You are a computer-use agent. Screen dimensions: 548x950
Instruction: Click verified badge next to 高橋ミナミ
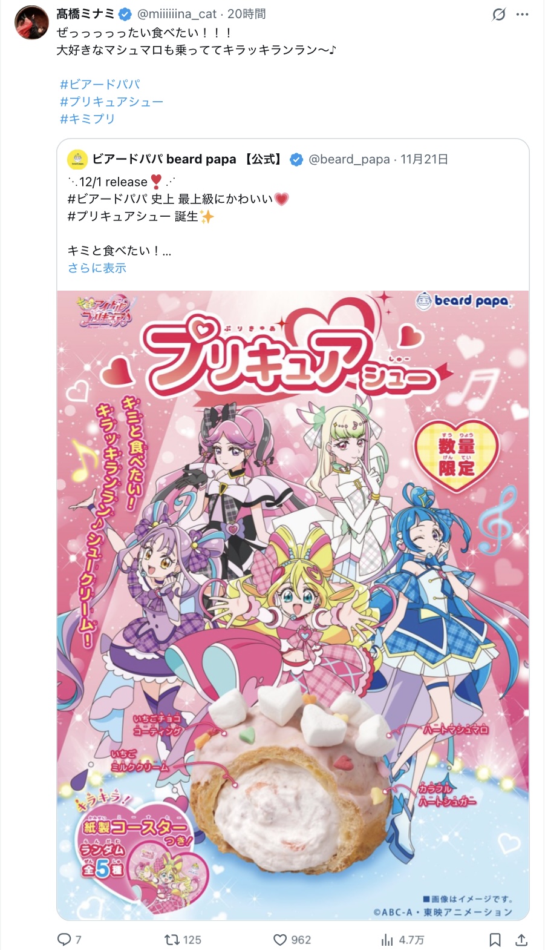tap(125, 14)
